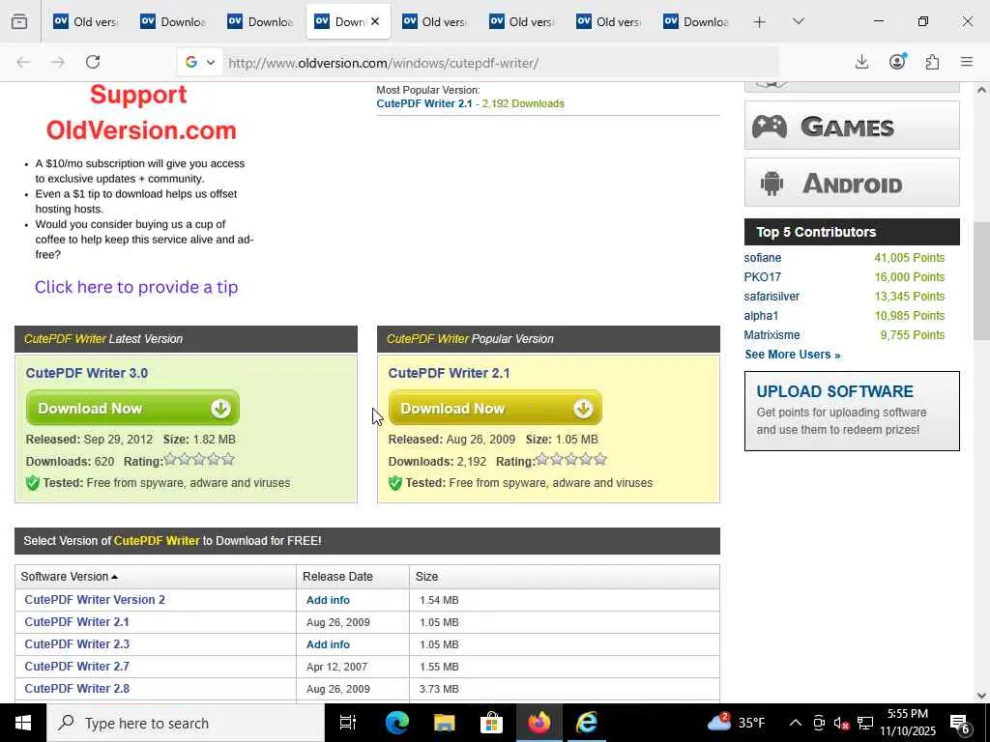Open contributor PKO17's profile

[x=762, y=277]
